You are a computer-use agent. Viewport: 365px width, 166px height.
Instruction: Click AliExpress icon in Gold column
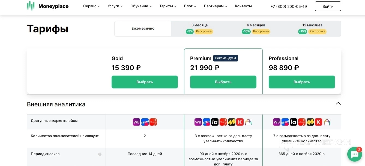153,122
